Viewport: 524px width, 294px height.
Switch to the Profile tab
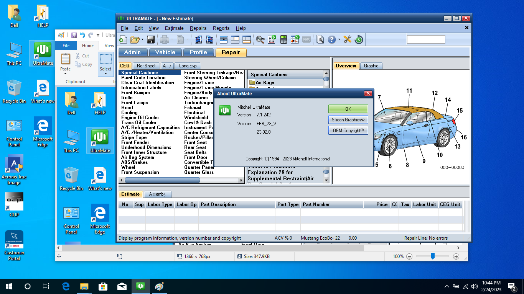click(x=198, y=52)
